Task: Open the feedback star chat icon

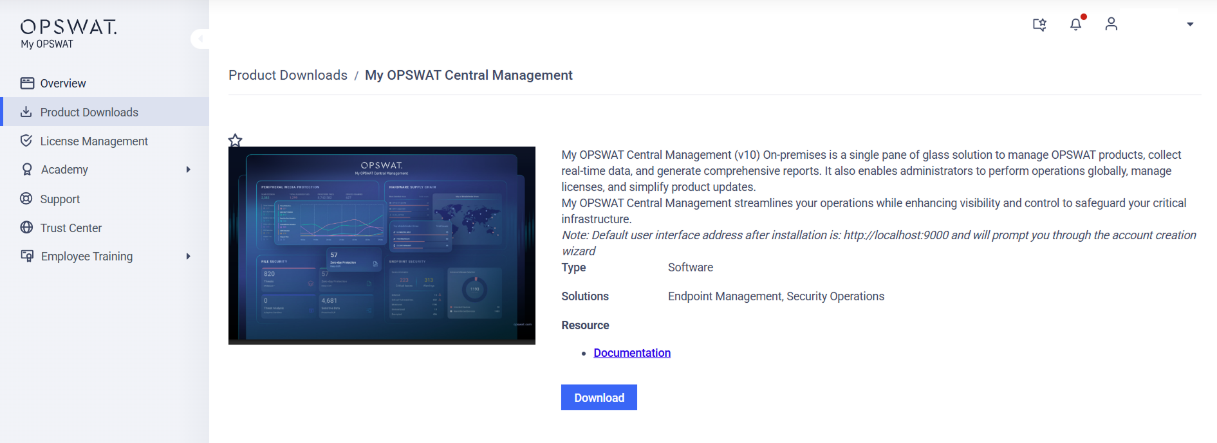Action: (x=1039, y=24)
